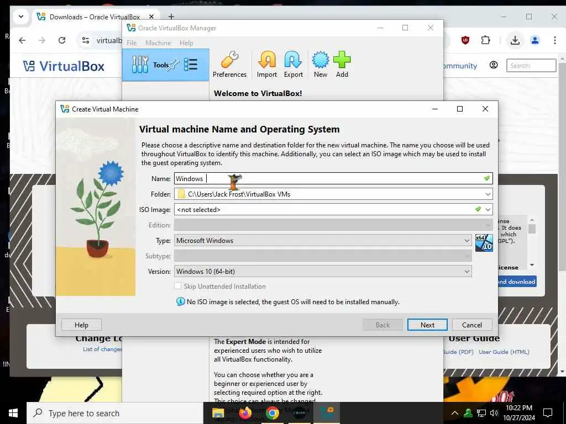Viewport: 566px width, 424px height.
Task: Go forward using browser forward arrow
Action: click(x=42, y=40)
